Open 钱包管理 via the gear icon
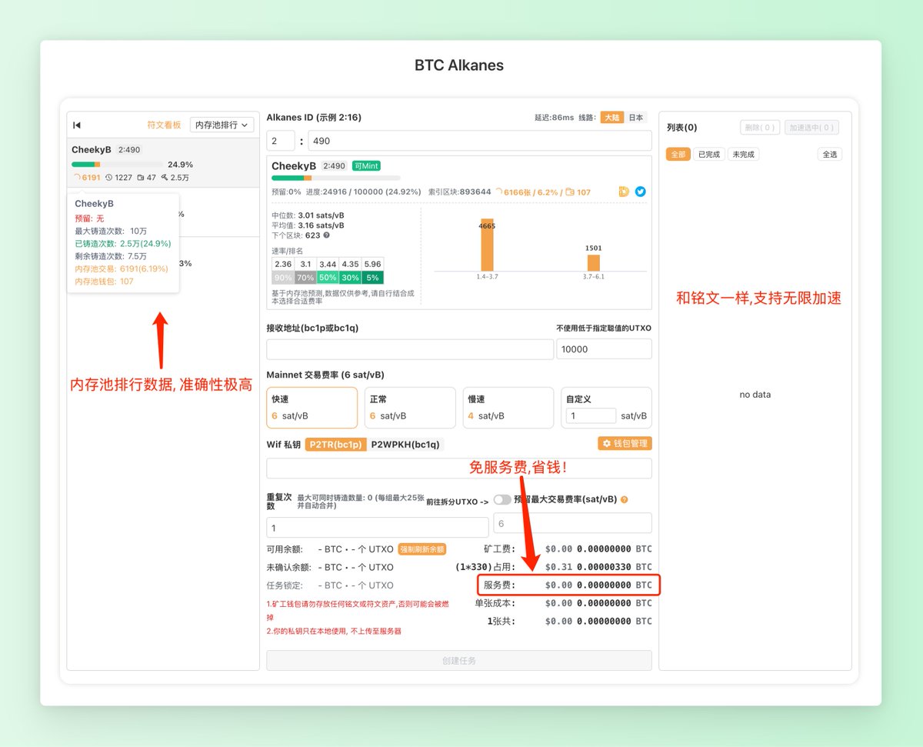 (x=625, y=444)
